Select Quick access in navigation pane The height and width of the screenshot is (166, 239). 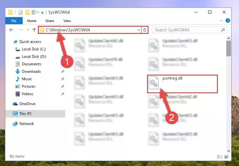pyautogui.click(x=27, y=42)
